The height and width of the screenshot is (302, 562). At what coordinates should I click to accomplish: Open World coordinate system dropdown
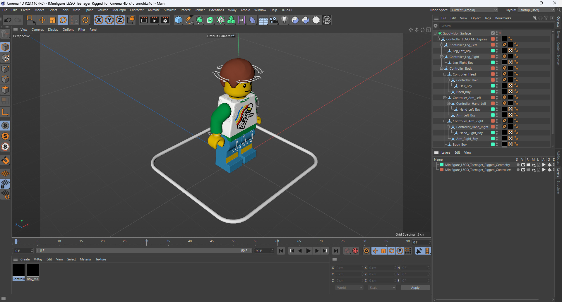click(x=349, y=288)
